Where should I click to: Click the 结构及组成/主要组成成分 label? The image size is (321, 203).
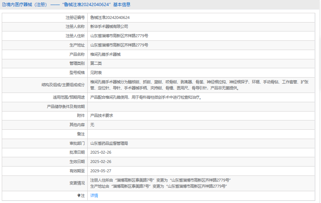coord(63,85)
